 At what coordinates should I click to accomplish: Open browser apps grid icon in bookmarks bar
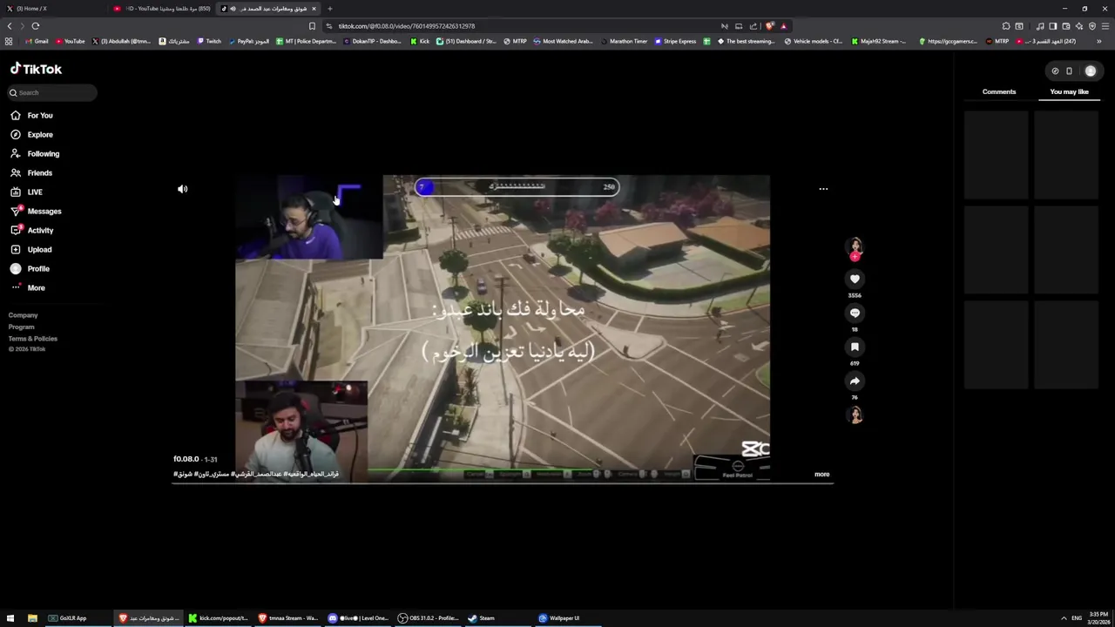[9, 41]
